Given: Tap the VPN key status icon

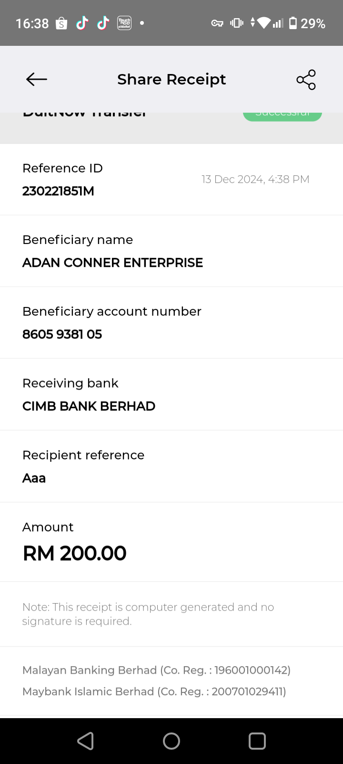Looking at the screenshot, I should 217,23.
